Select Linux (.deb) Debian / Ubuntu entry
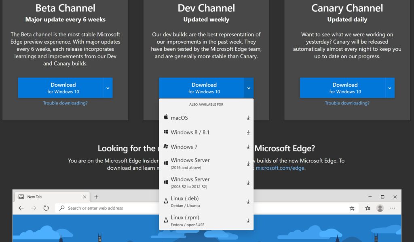 (206, 202)
